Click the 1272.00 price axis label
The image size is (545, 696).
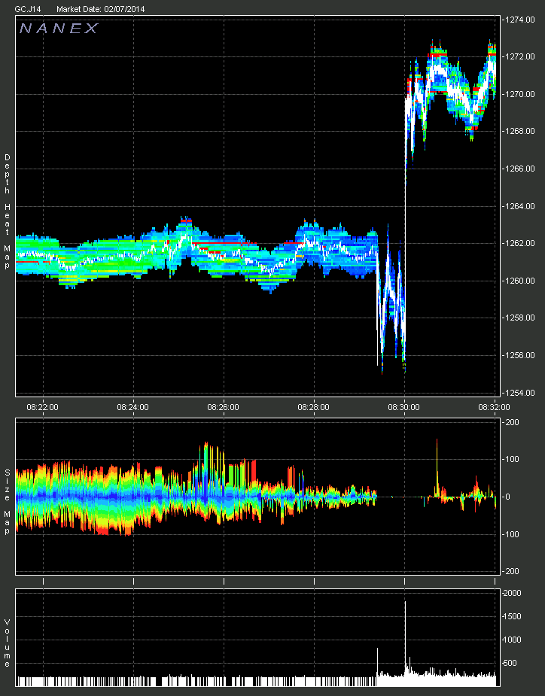[519, 57]
